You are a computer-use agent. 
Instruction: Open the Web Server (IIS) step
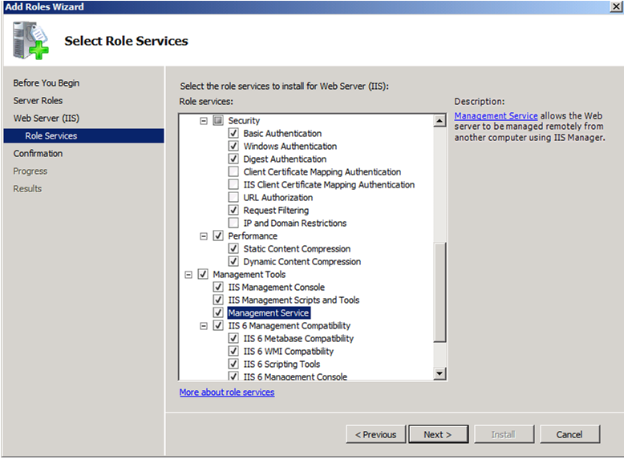[x=47, y=118]
